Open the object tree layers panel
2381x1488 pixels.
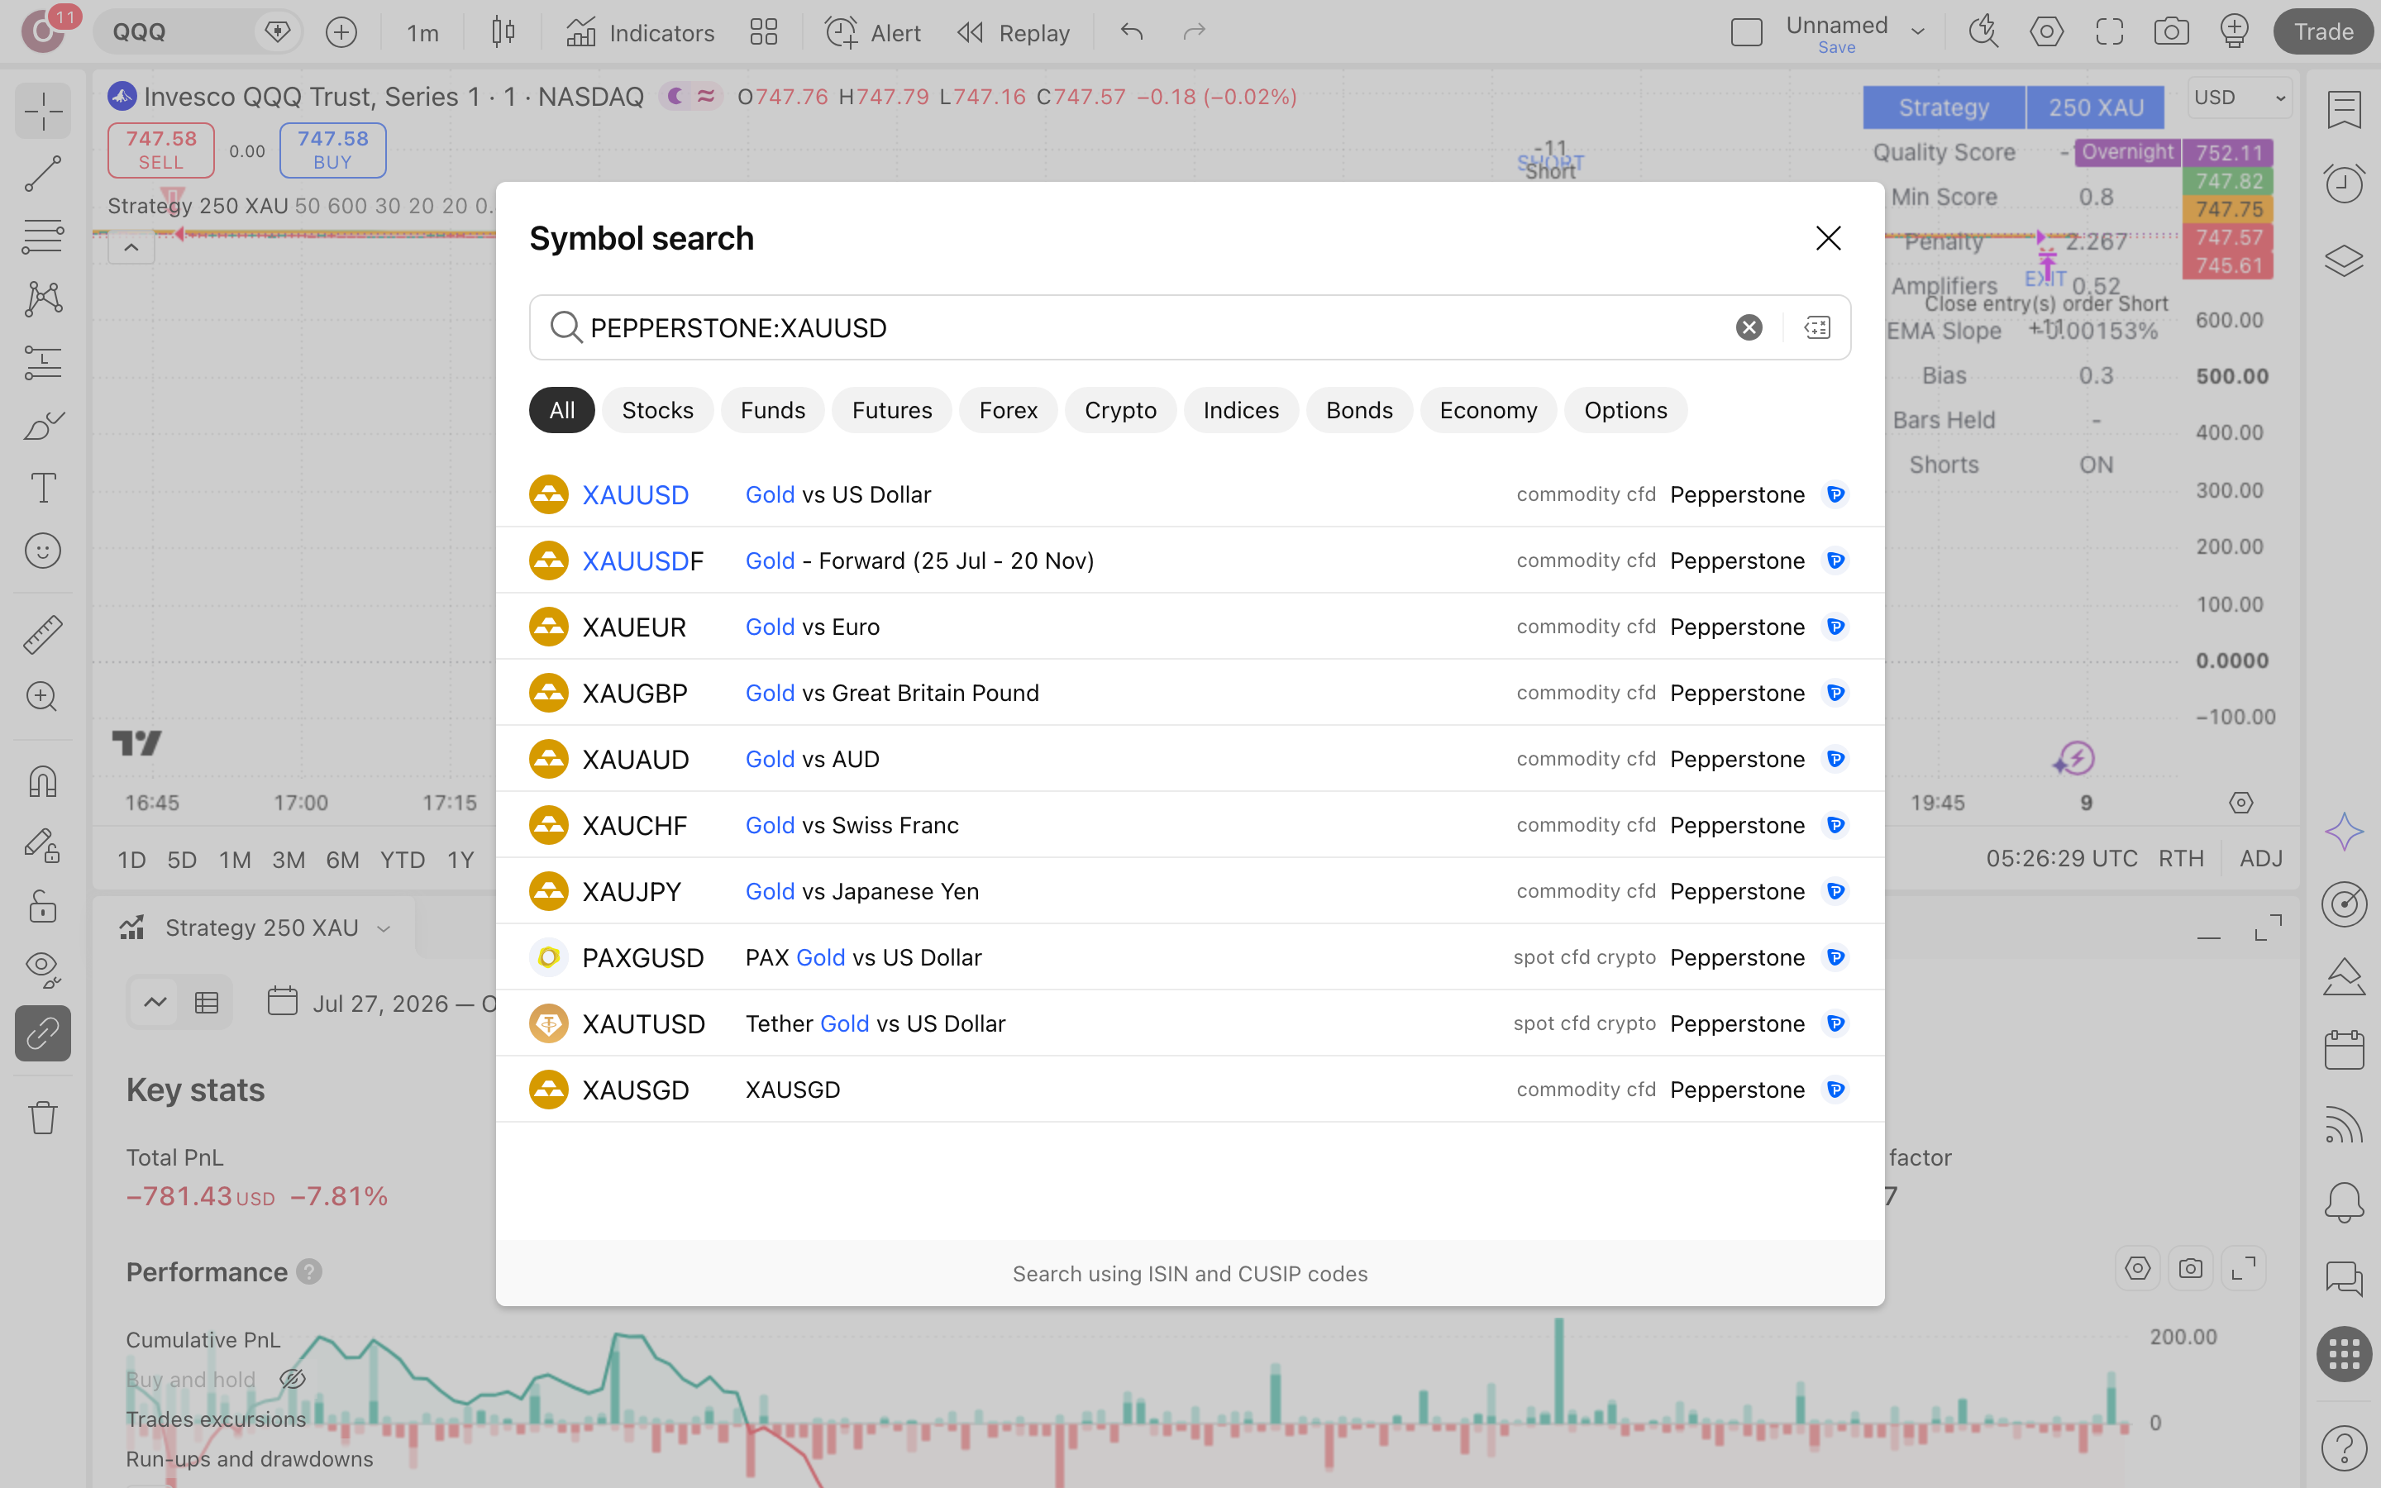pos(2344,260)
